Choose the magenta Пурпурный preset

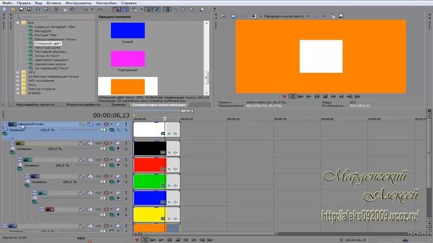pyautogui.click(x=128, y=59)
